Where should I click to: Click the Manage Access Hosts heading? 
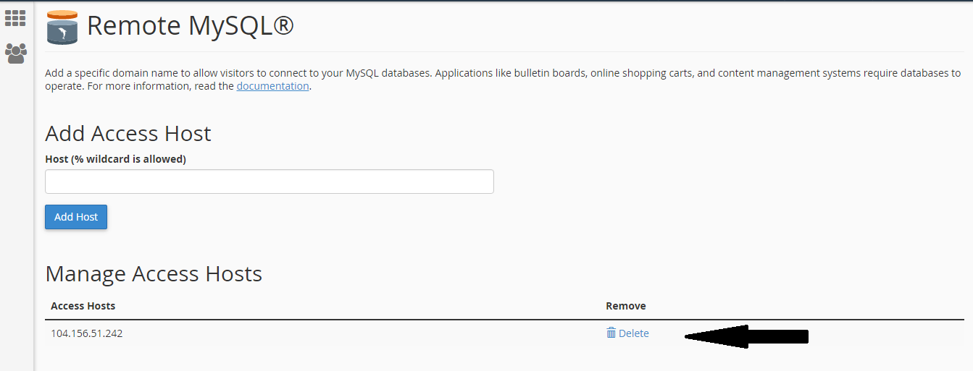point(153,274)
